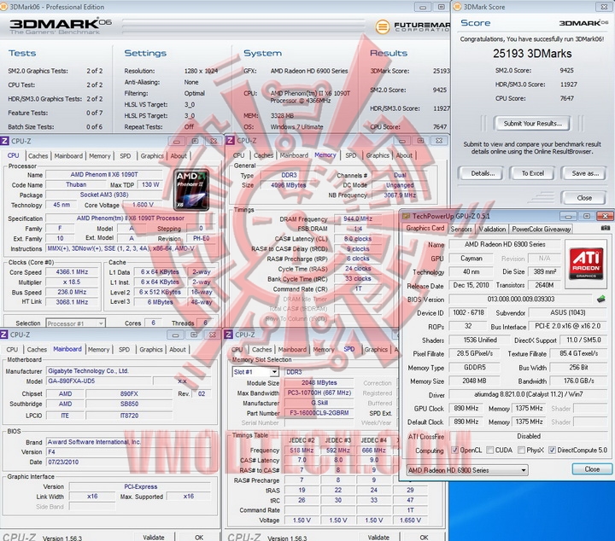The height and width of the screenshot is (541, 615).
Task: Click the 25193 3DMarks score text
Action: [532, 54]
